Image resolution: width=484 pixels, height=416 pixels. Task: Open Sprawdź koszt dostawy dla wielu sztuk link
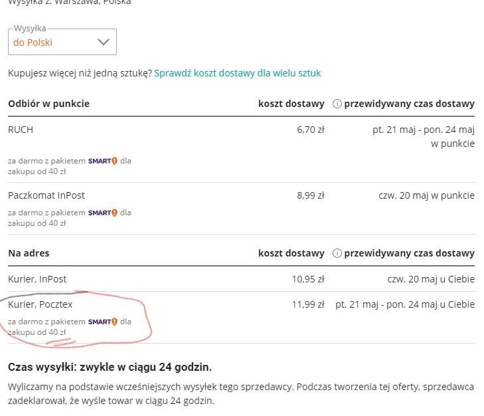(x=237, y=73)
